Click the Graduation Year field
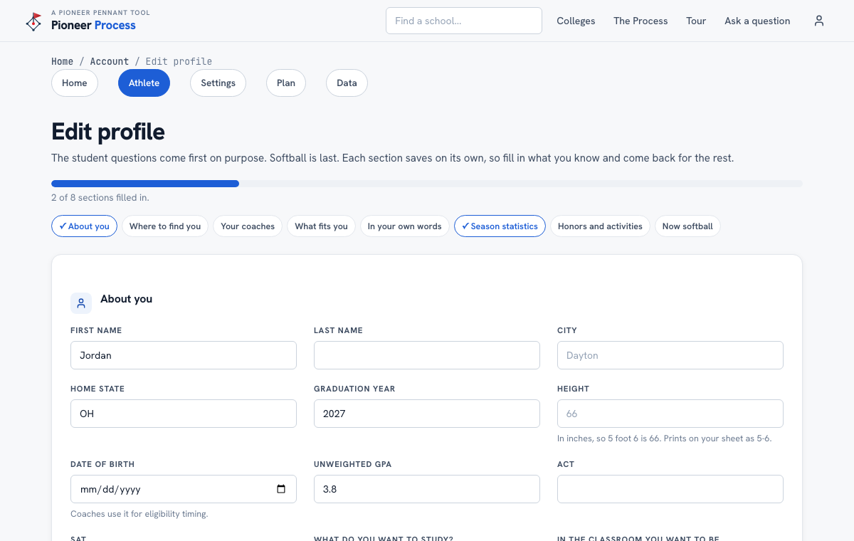854x541 pixels. [427, 414]
